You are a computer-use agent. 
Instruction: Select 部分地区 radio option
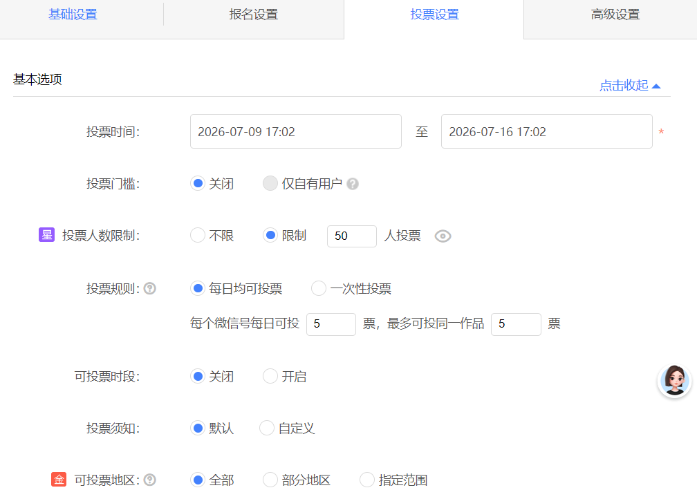(x=270, y=480)
